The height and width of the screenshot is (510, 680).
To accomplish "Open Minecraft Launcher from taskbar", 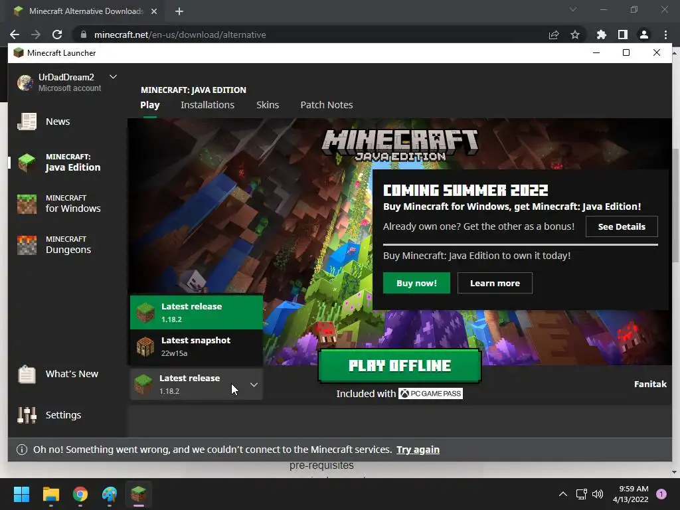I will coord(139,494).
